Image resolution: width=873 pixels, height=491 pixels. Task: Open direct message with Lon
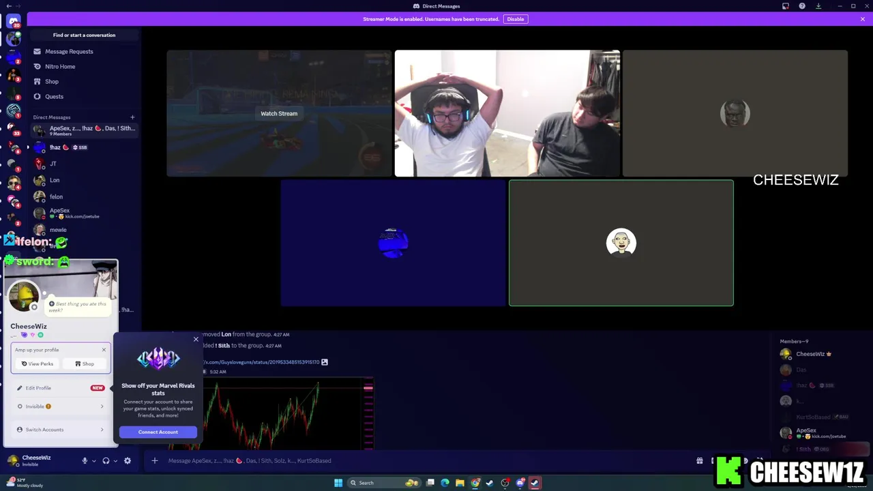pyautogui.click(x=85, y=180)
